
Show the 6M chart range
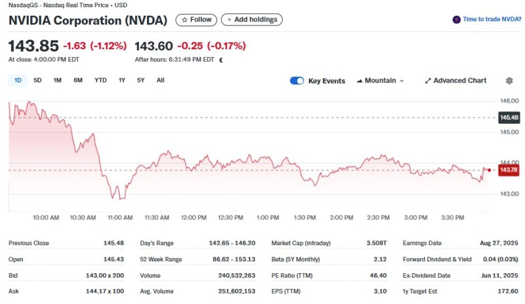point(78,80)
